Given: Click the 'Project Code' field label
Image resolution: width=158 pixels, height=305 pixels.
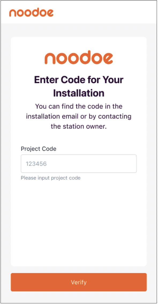Looking at the screenshot, I should (x=39, y=149).
